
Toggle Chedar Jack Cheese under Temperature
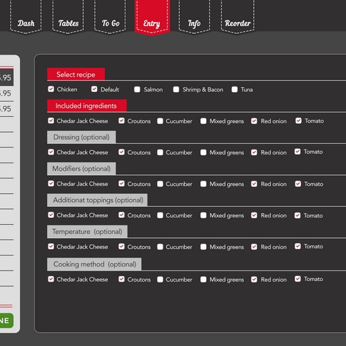click(x=51, y=246)
